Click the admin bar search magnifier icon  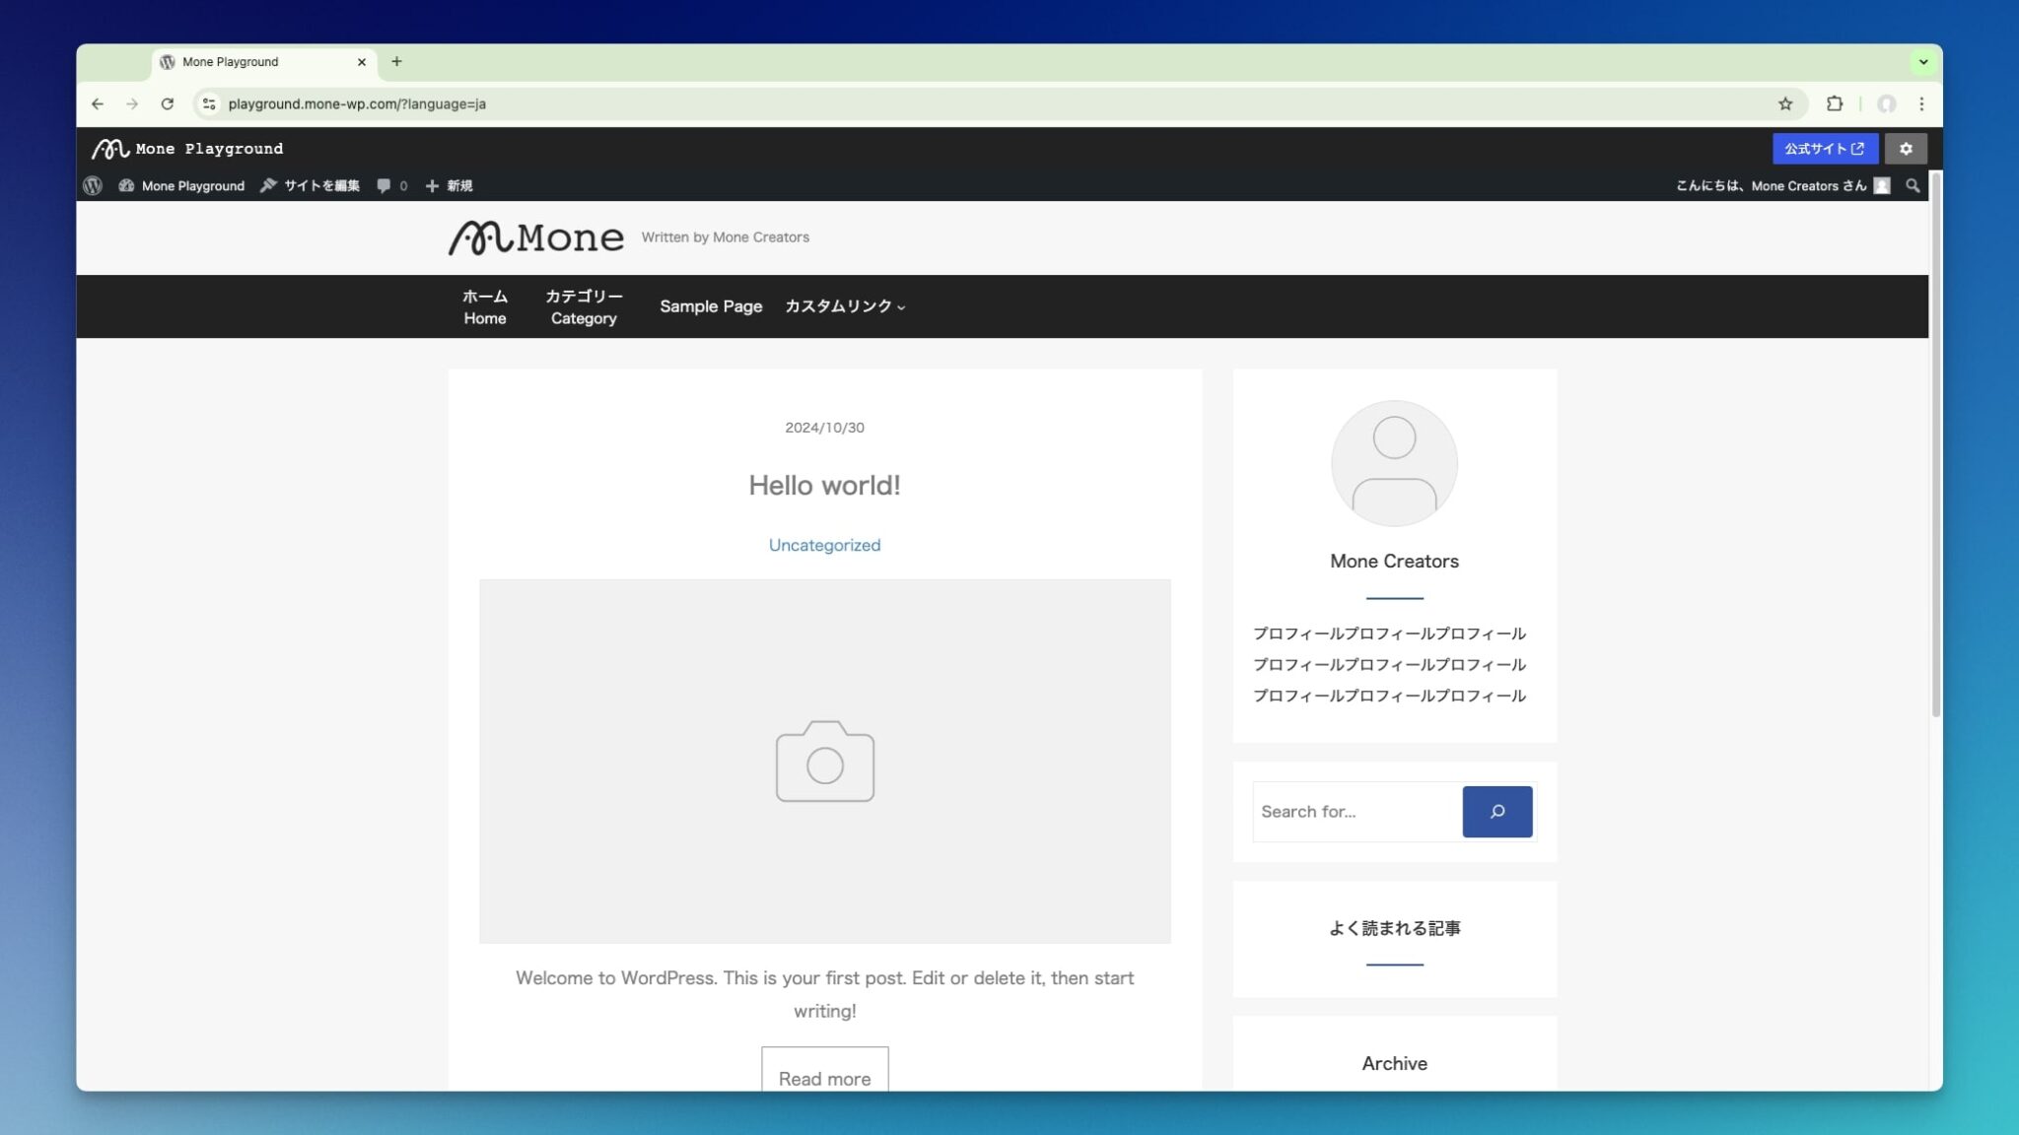click(x=1912, y=185)
